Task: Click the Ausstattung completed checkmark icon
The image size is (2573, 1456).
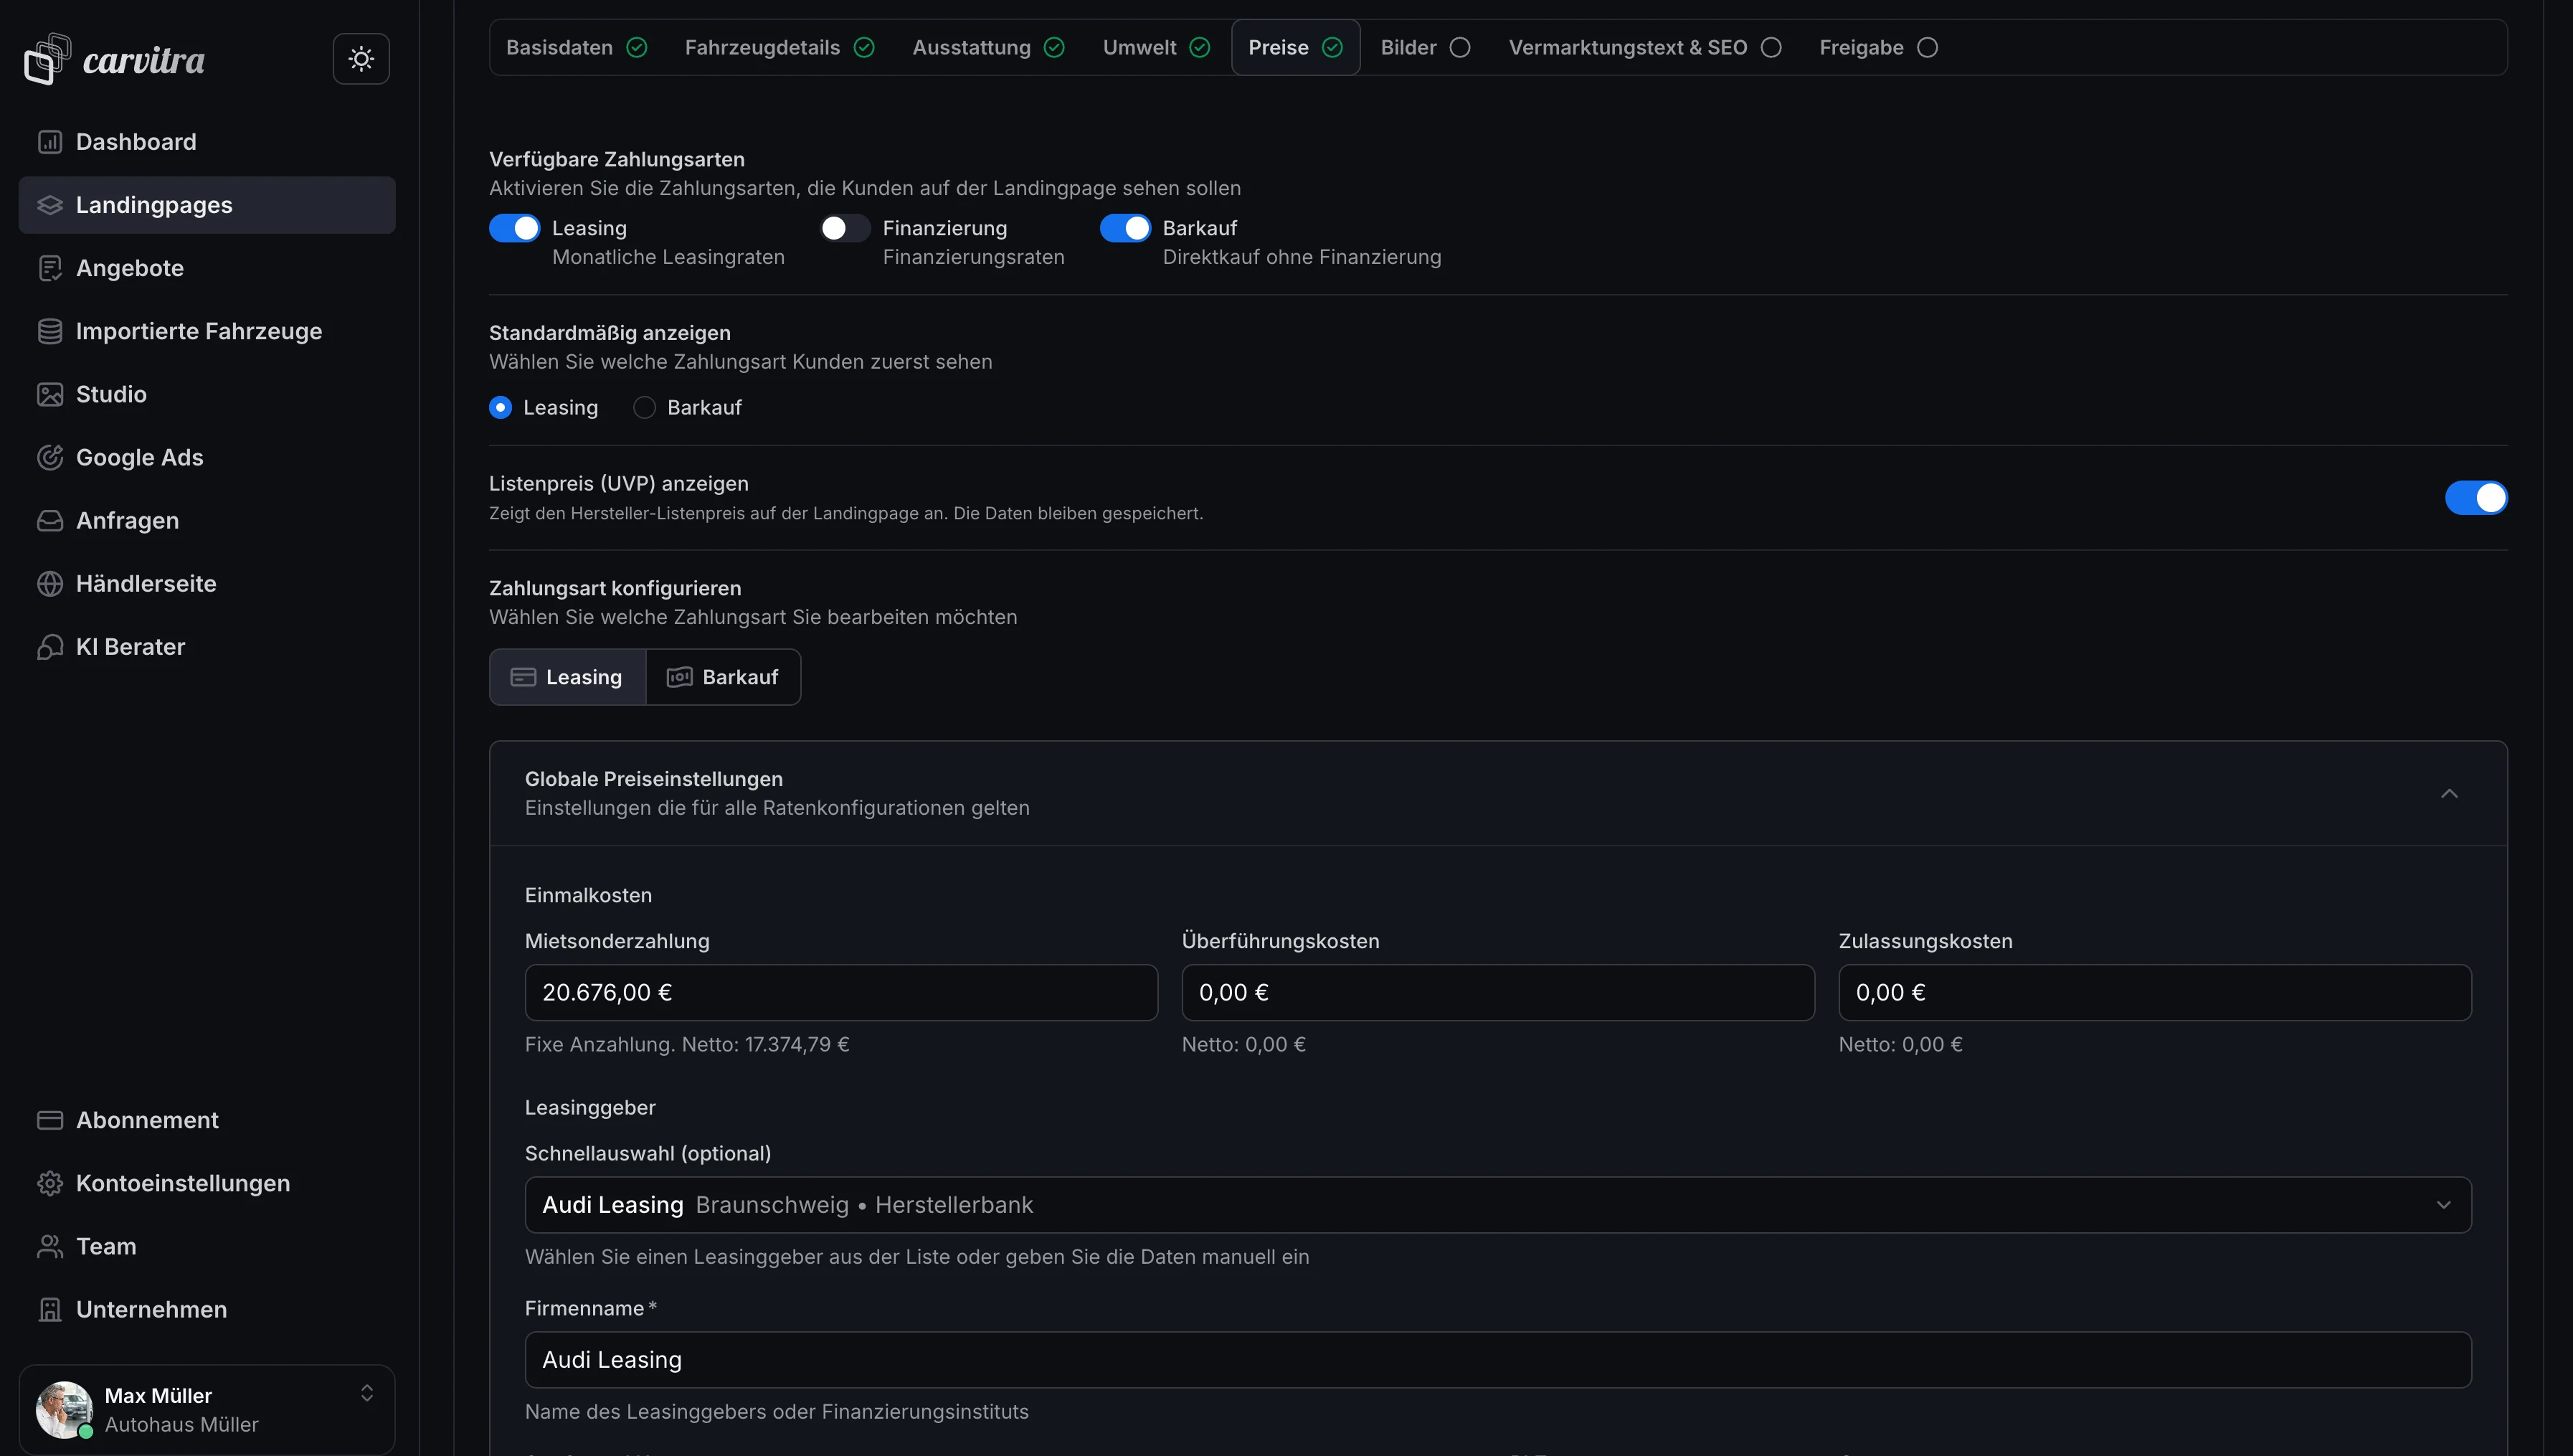Action: 1055,47
